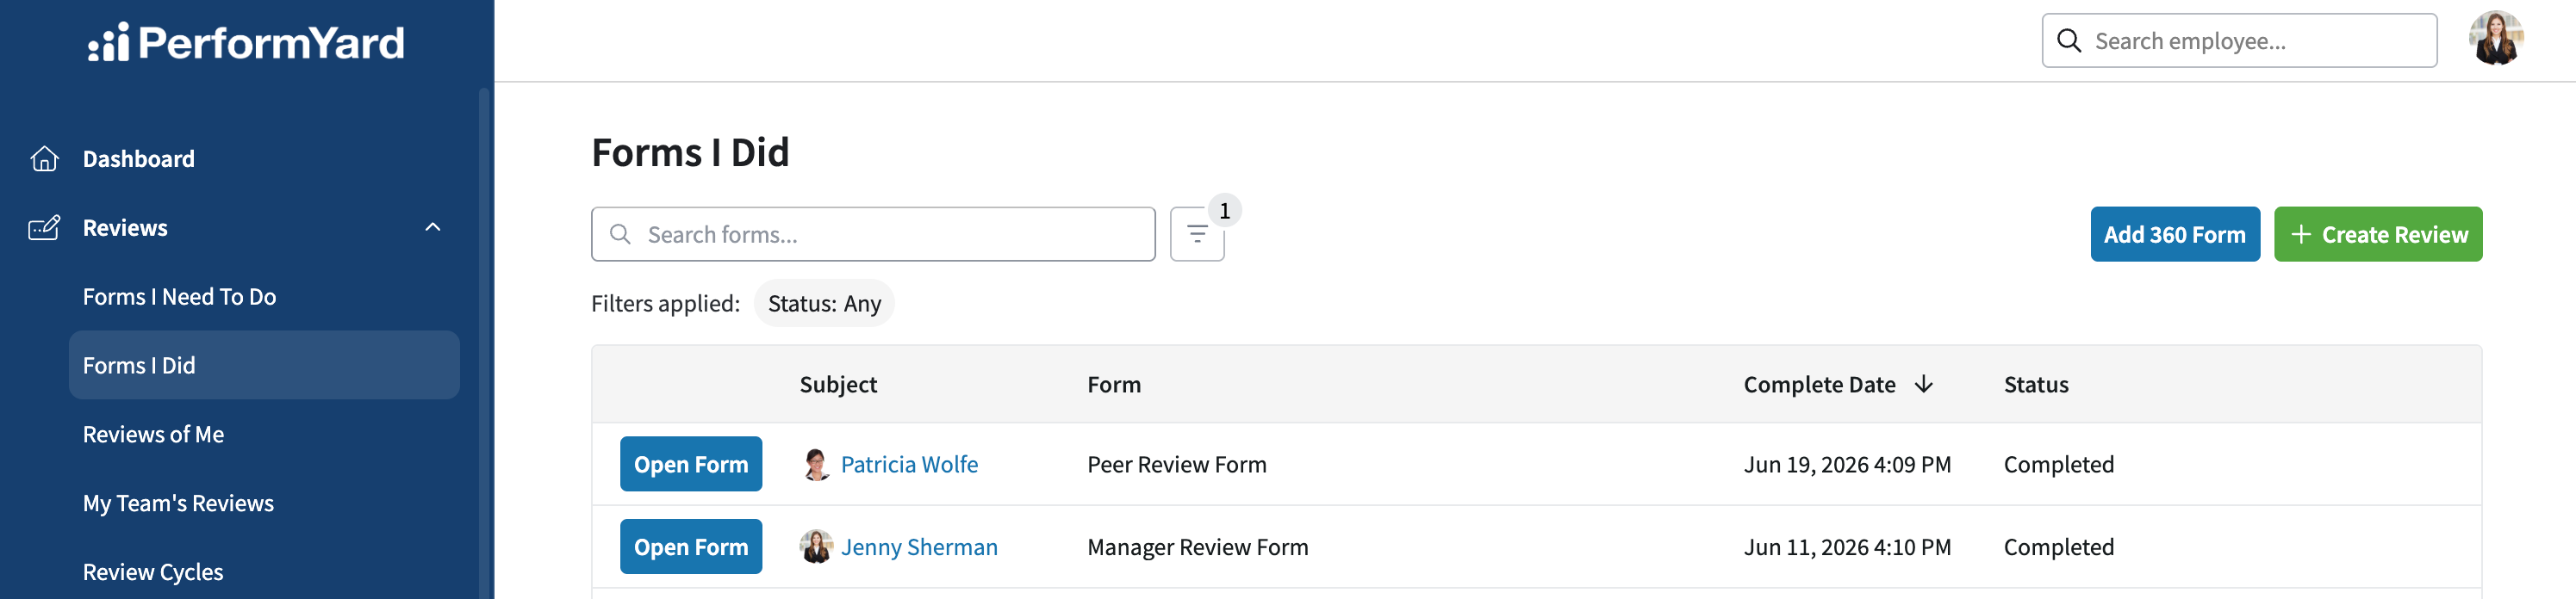2576x599 pixels.
Task: Click the Dashboard home icon
Action: click(44, 158)
